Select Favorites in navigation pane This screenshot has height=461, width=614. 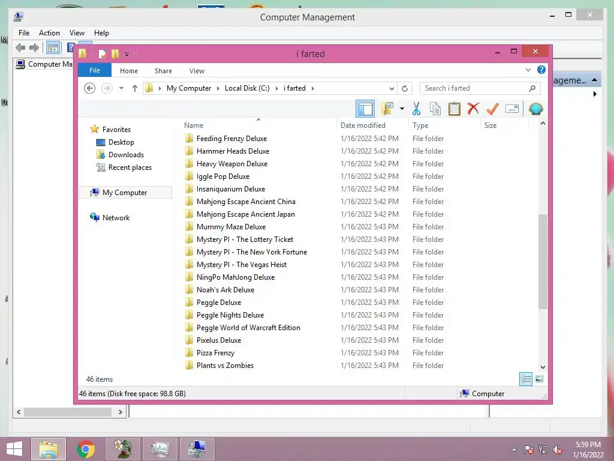pyautogui.click(x=116, y=130)
